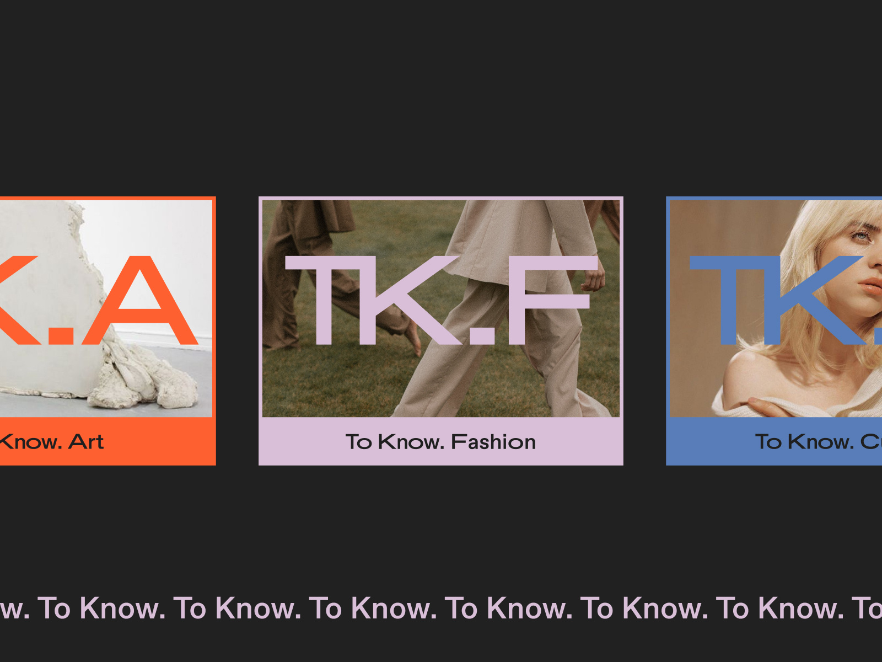Image resolution: width=882 pixels, height=662 pixels.
Task: Open the "Know. Art" caption text
Action: point(51,442)
